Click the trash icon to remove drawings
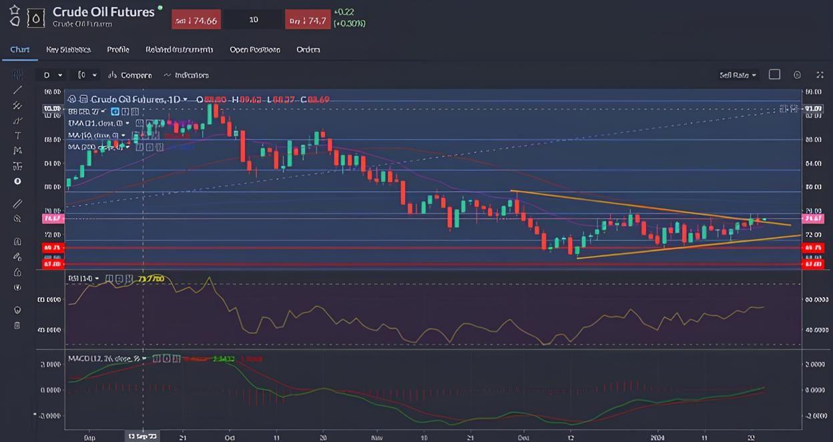The image size is (833, 442). 17,325
